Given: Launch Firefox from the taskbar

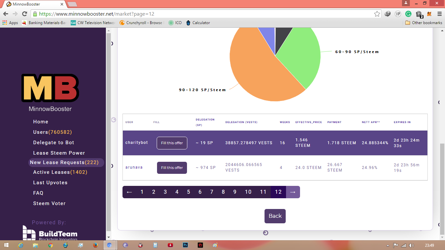Looking at the screenshot, I should click(95, 245).
